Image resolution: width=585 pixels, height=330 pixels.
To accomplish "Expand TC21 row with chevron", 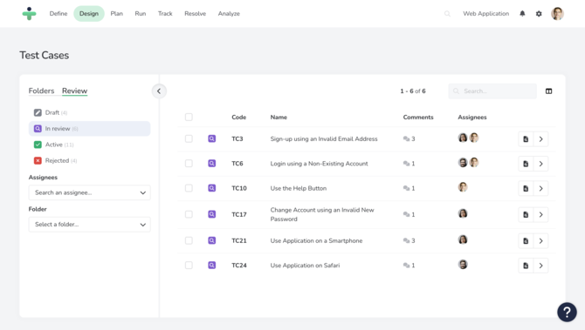I will [540, 241].
